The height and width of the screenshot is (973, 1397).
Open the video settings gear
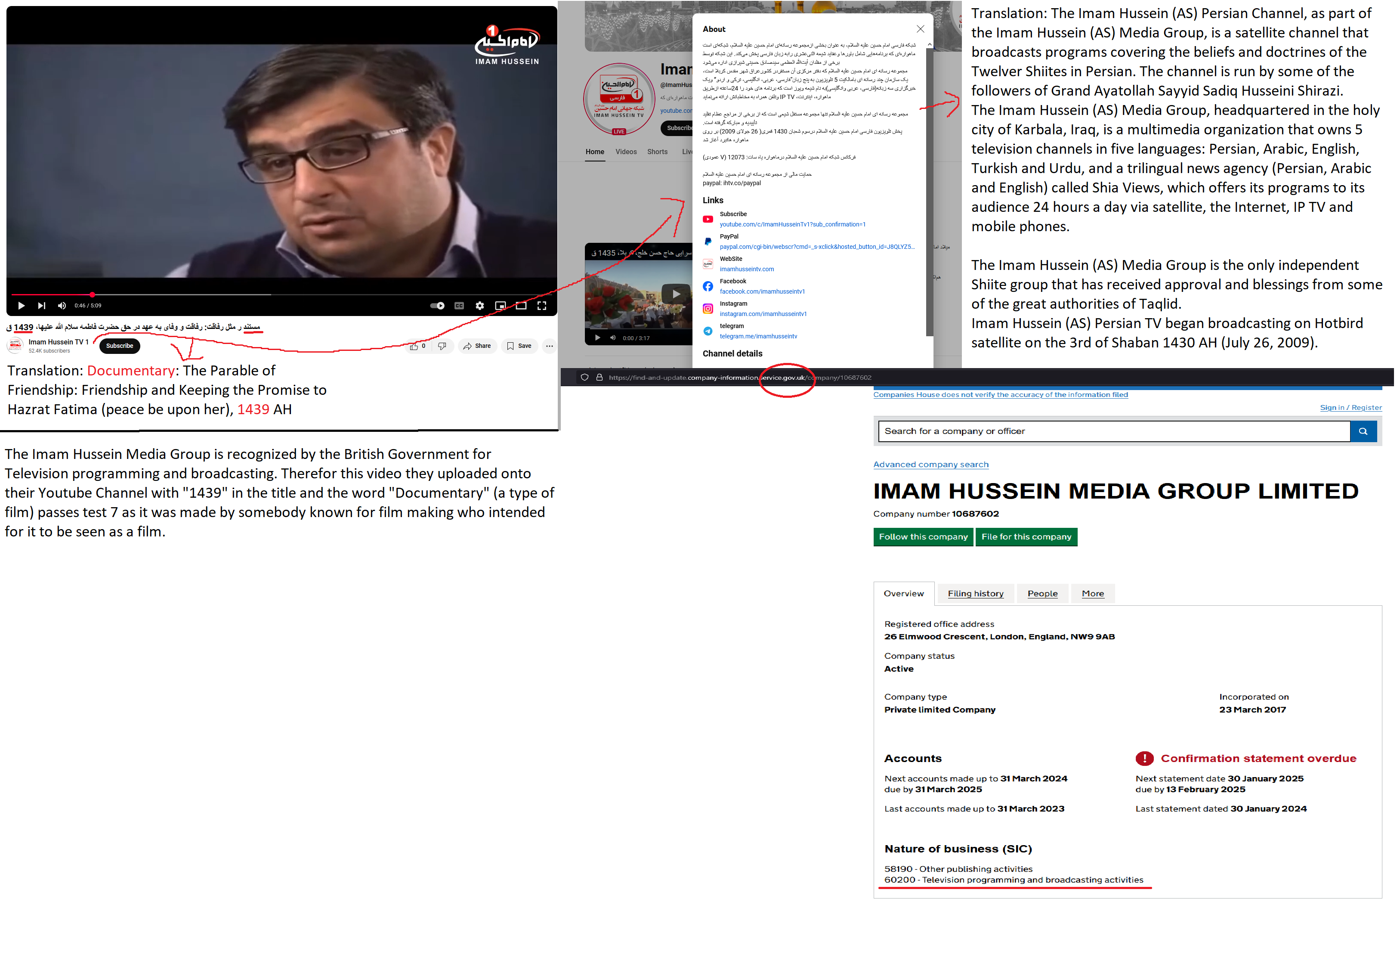click(480, 306)
